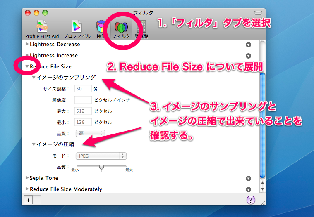Viewport: 314px width, 217px height.
Task: Switch to the プロファイル toolbar tab
Action: (x=77, y=29)
